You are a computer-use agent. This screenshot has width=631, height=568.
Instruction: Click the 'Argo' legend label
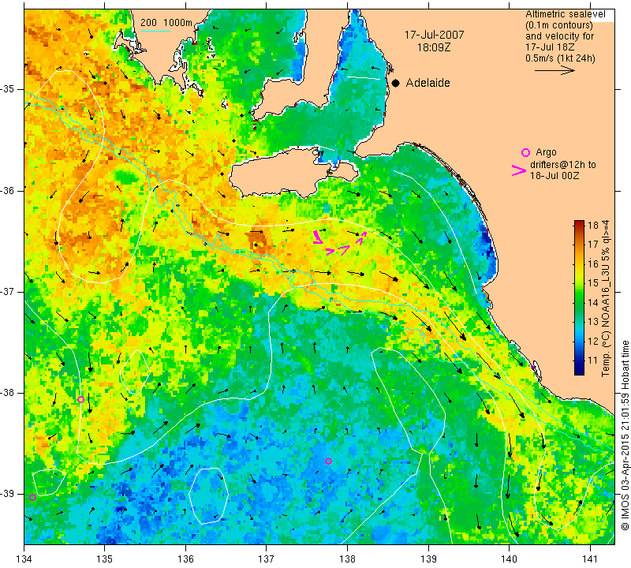click(546, 152)
